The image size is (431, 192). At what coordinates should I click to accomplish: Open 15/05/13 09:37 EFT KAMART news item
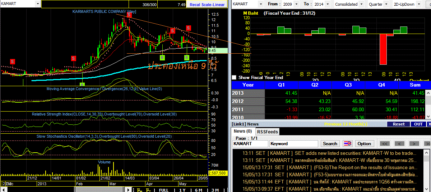(x=330, y=189)
